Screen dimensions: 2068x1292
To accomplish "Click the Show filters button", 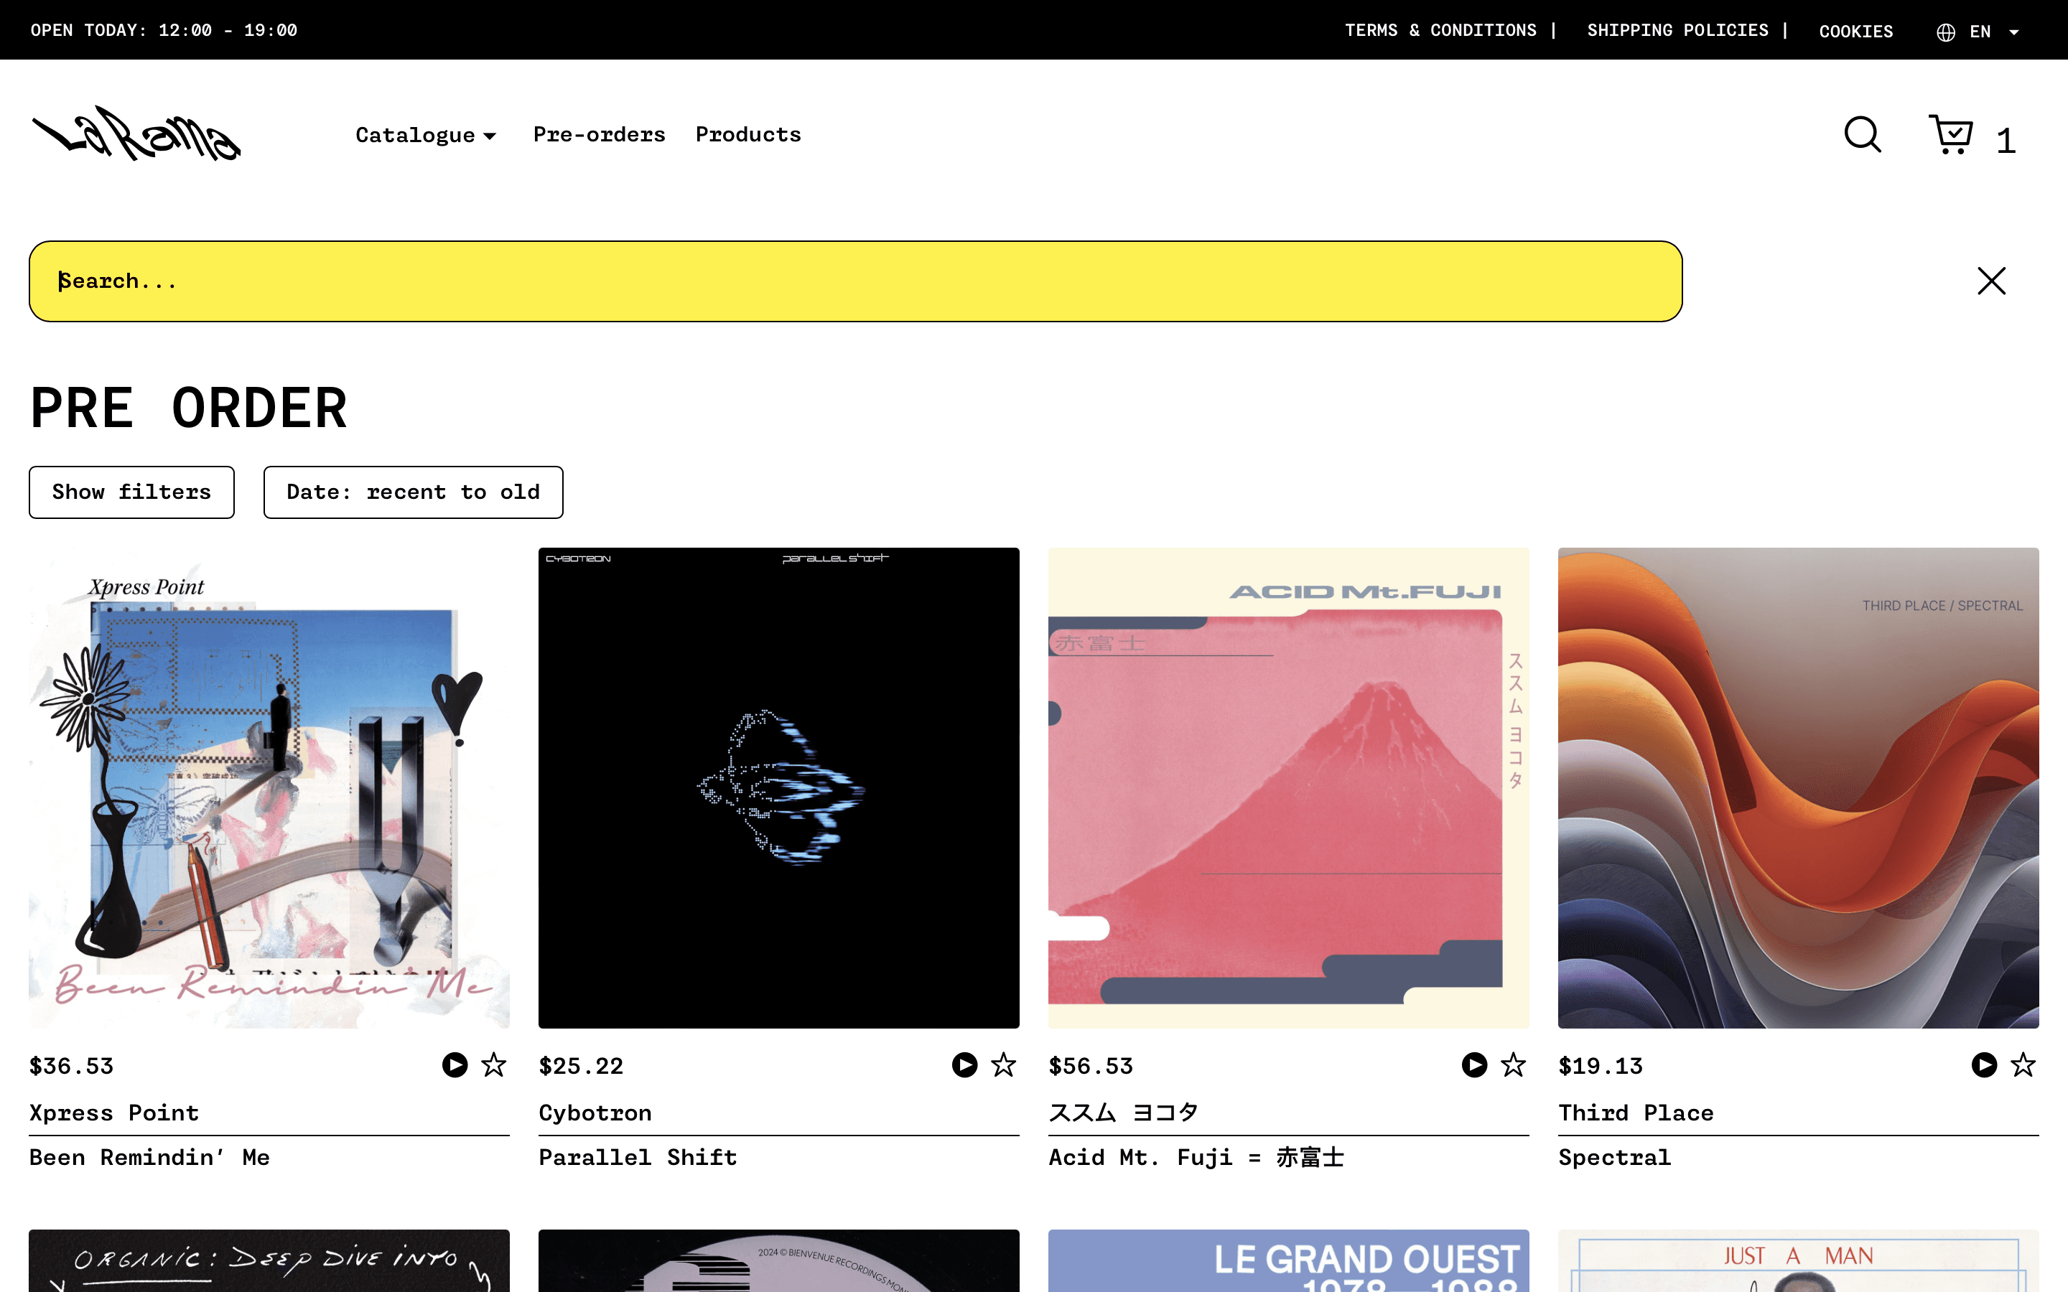I will point(131,492).
